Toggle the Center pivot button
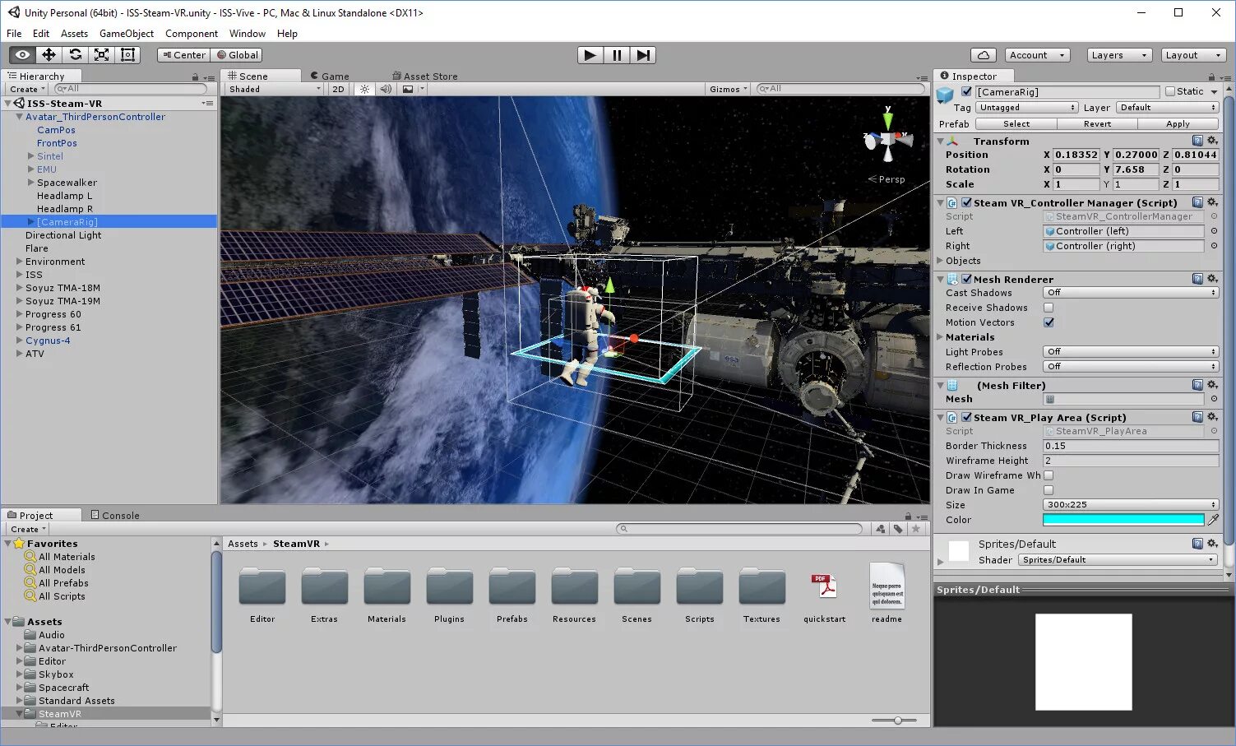This screenshot has width=1236, height=746. pyautogui.click(x=184, y=55)
